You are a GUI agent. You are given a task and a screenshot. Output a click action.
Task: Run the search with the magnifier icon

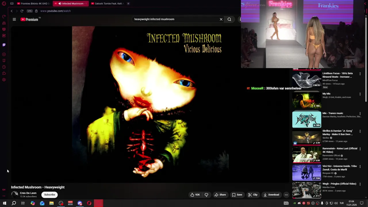(229, 19)
